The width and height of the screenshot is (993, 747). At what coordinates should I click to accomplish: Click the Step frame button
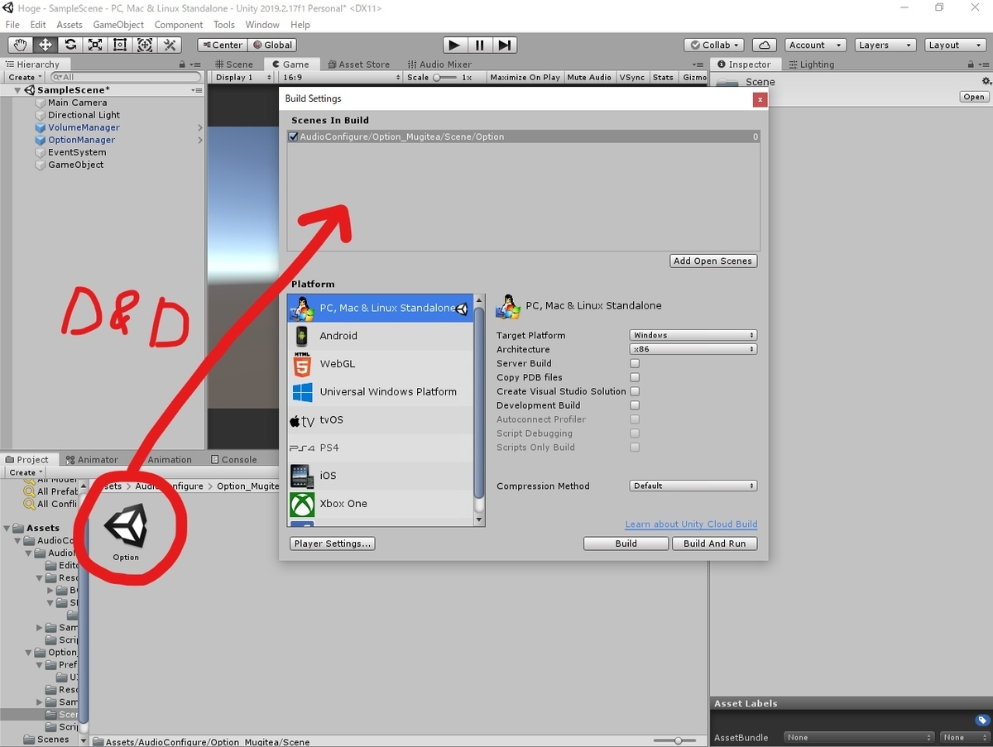[x=506, y=45]
